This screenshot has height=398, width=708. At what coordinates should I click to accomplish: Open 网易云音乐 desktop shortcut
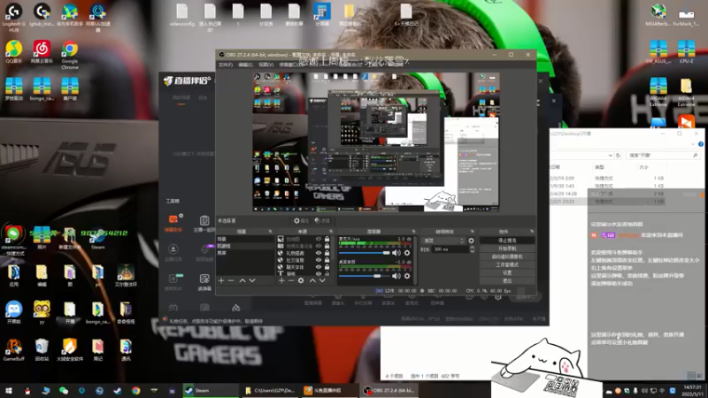[x=42, y=52]
